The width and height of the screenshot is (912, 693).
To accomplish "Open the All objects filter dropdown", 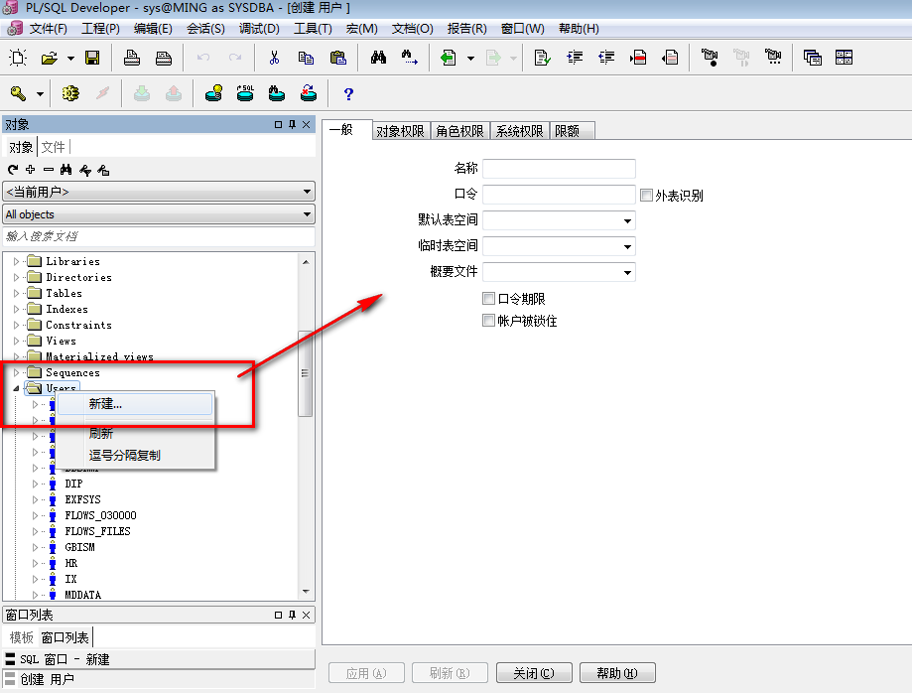I will coord(159,214).
